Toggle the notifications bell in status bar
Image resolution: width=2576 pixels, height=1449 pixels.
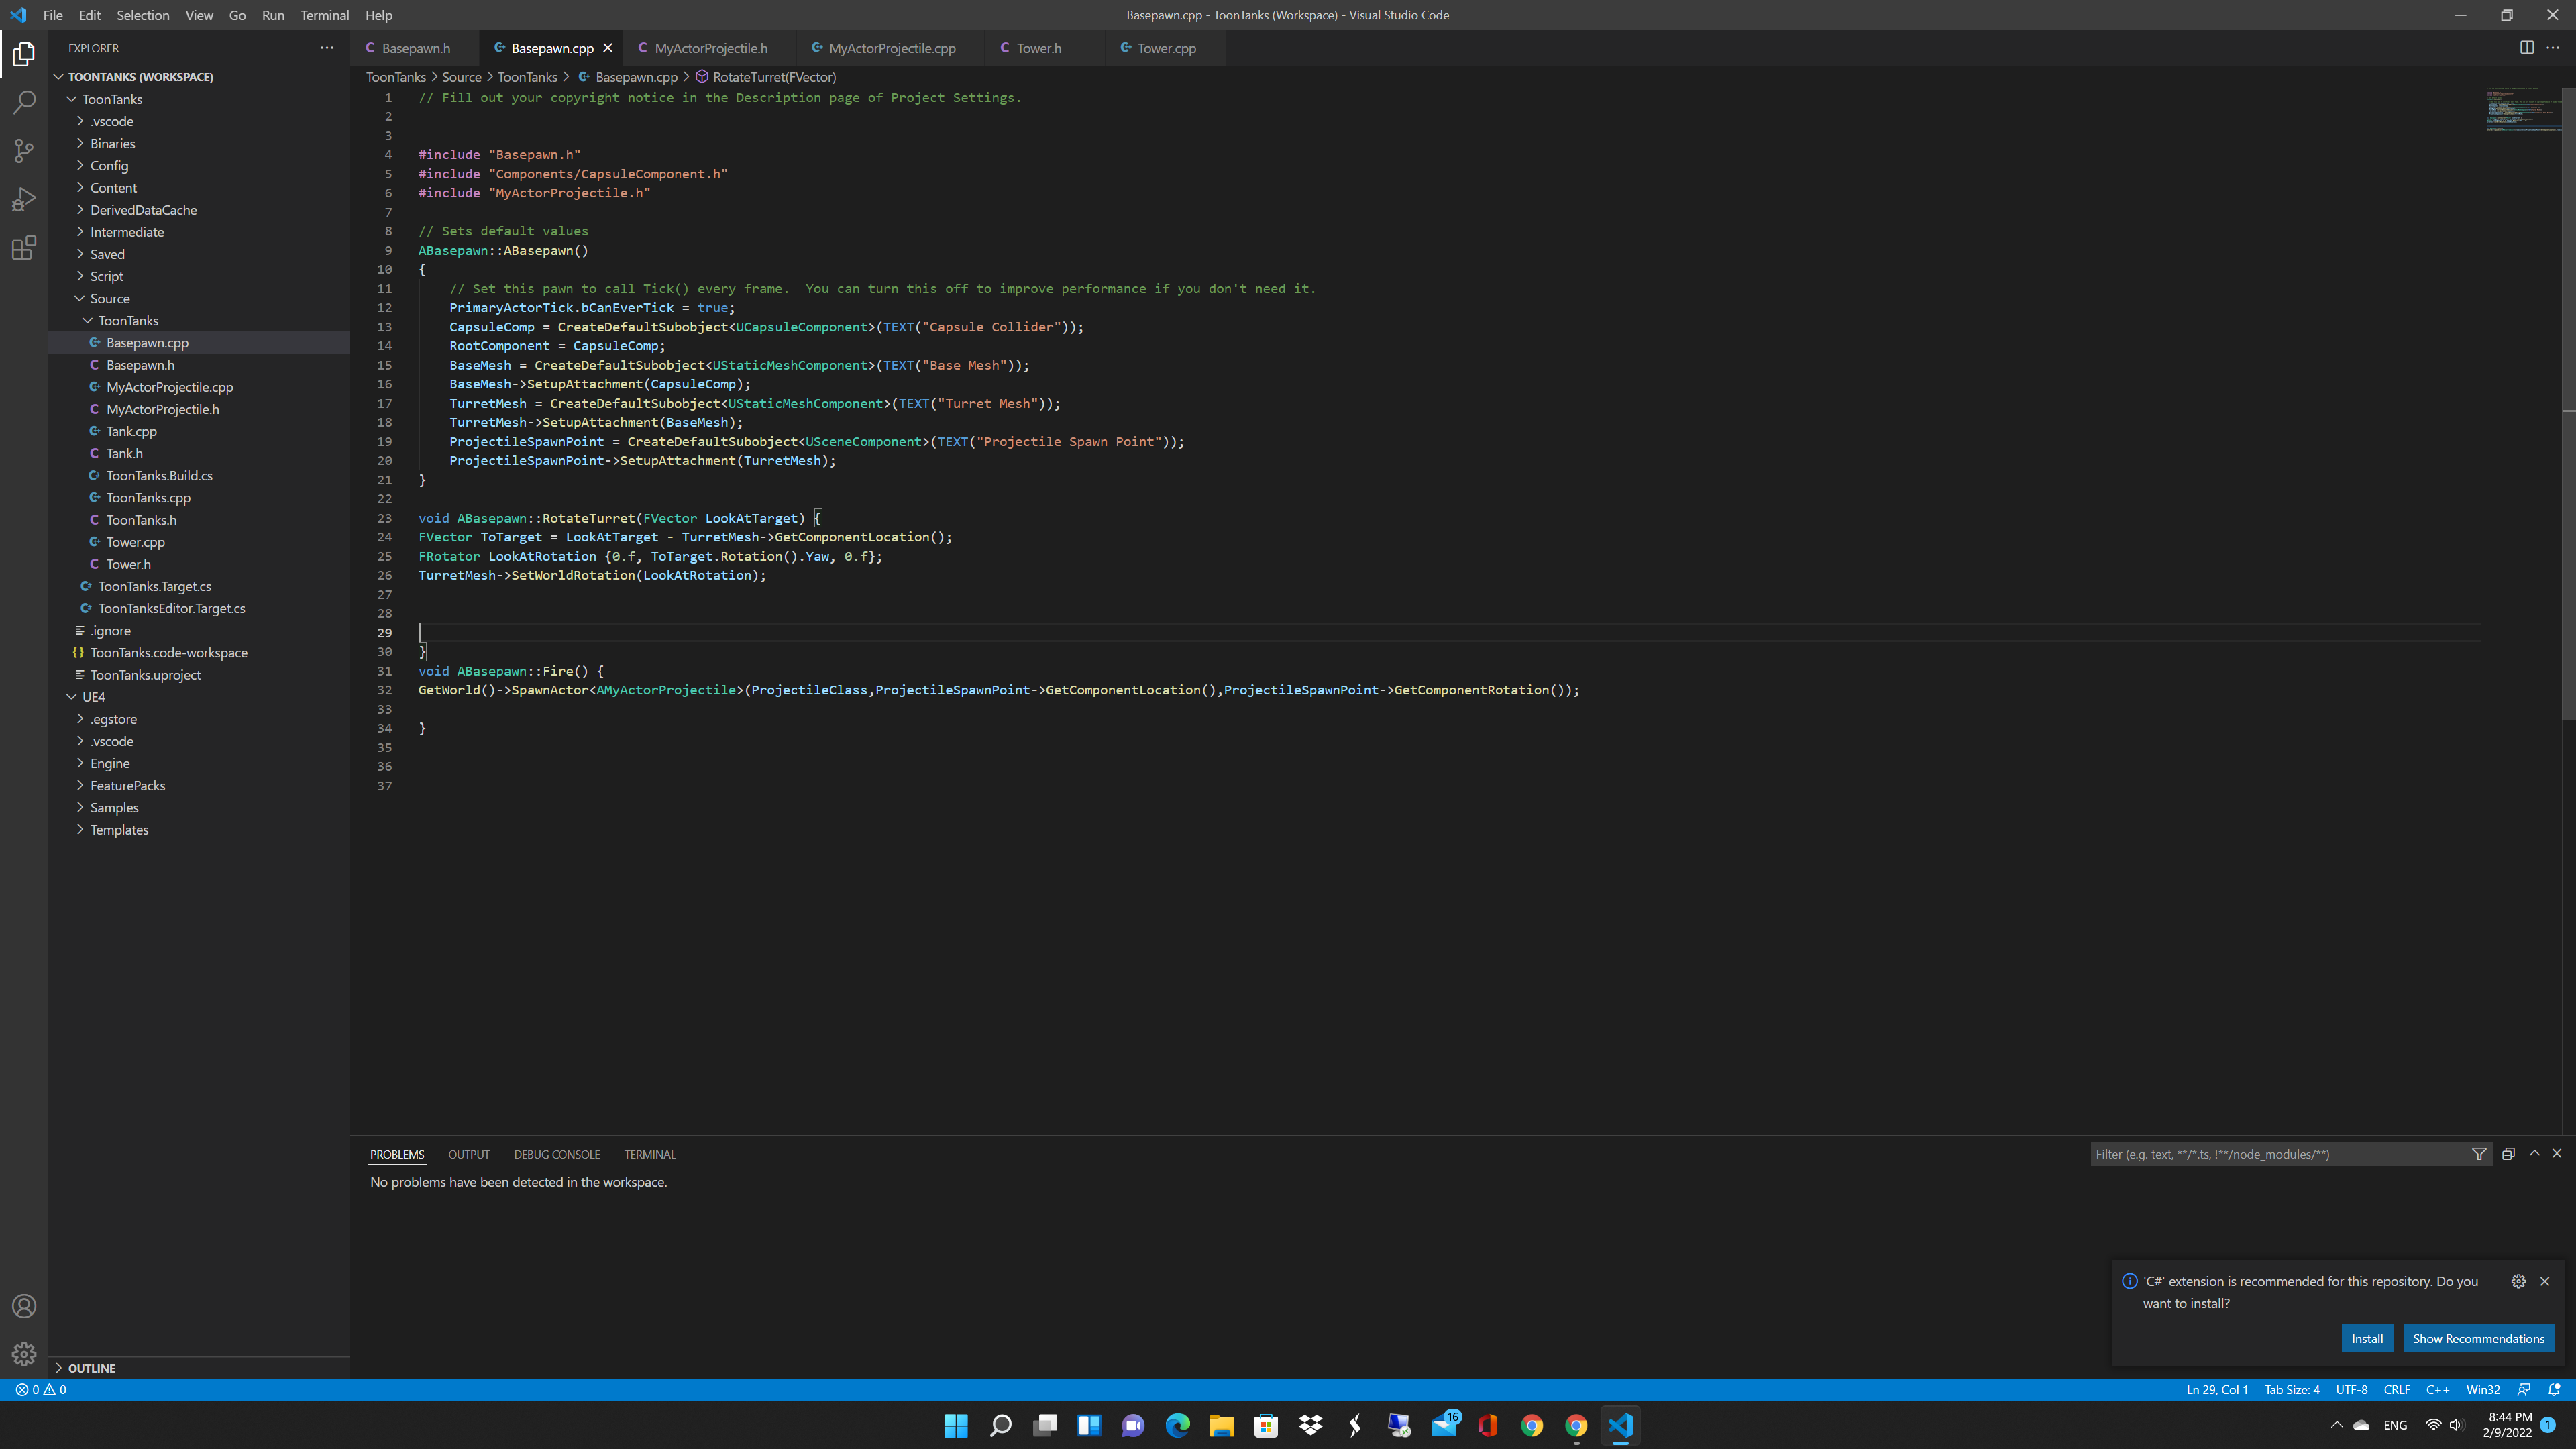(2554, 1389)
